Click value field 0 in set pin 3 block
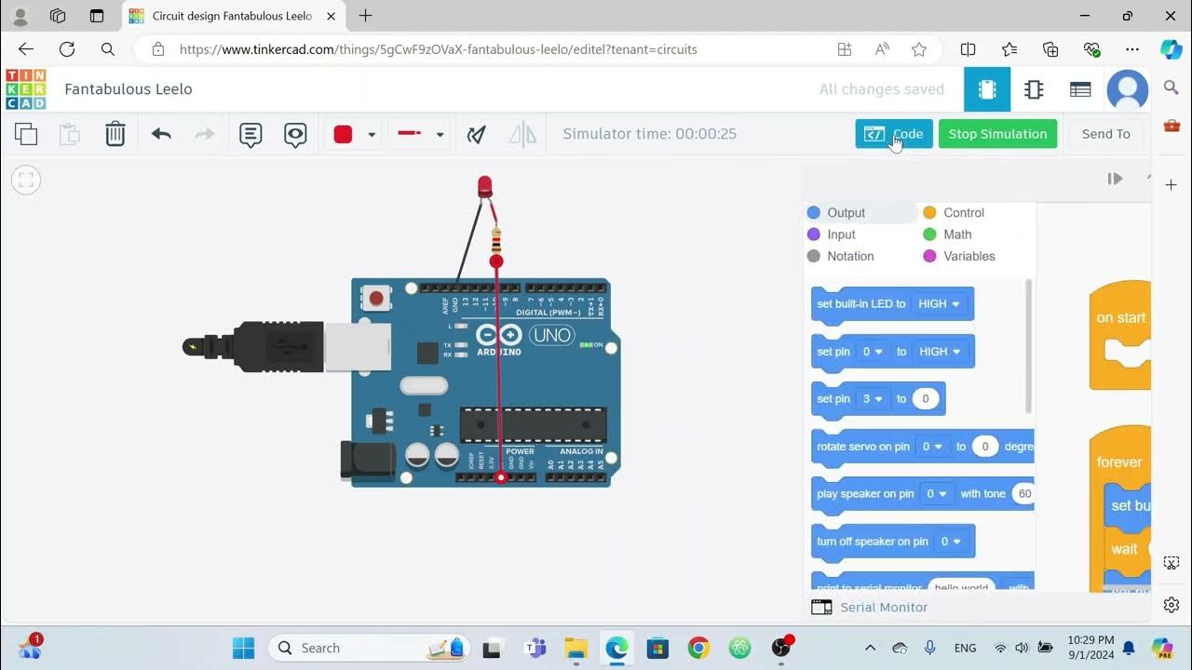 pyautogui.click(x=926, y=399)
